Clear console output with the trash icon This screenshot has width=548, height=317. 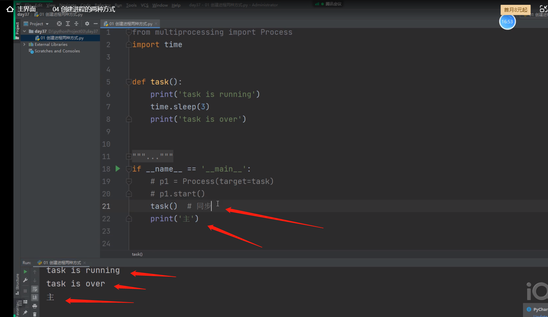pyautogui.click(x=35, y=314)
